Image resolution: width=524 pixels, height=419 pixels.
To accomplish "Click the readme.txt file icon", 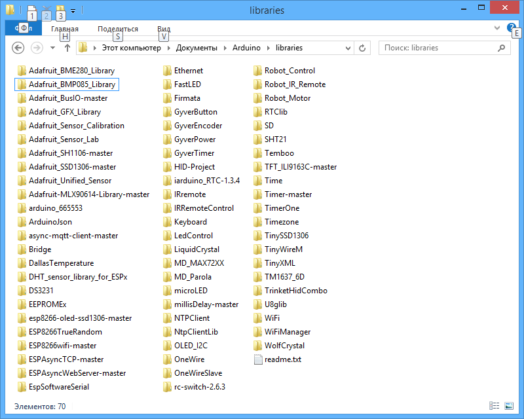I will pos(259,359).
